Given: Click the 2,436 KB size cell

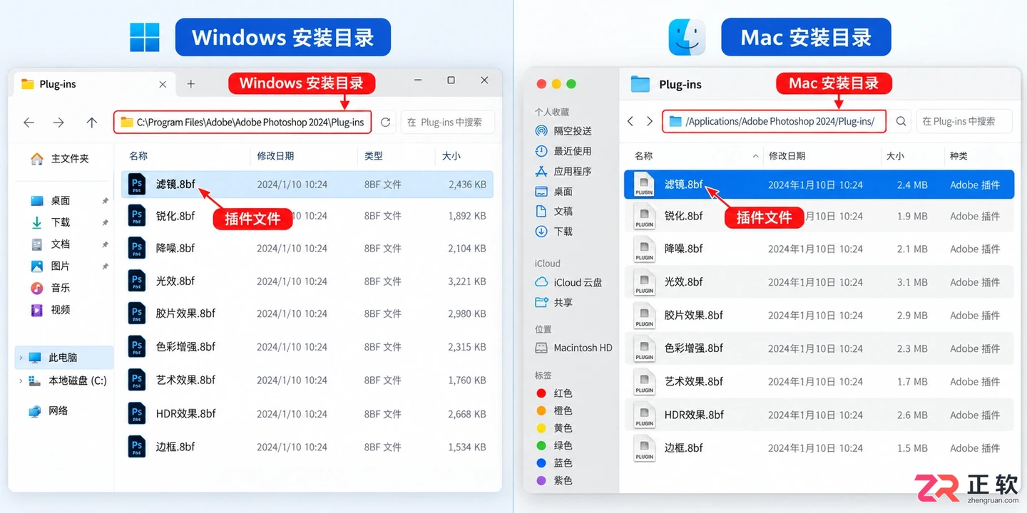Looking at the screenshot, I should click(467, 185).
